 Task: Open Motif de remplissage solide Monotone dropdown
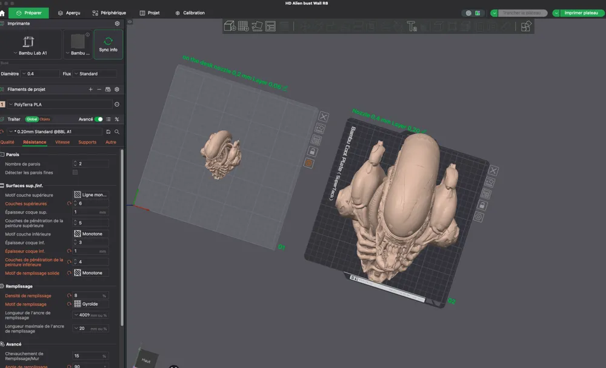click(91, 272)
